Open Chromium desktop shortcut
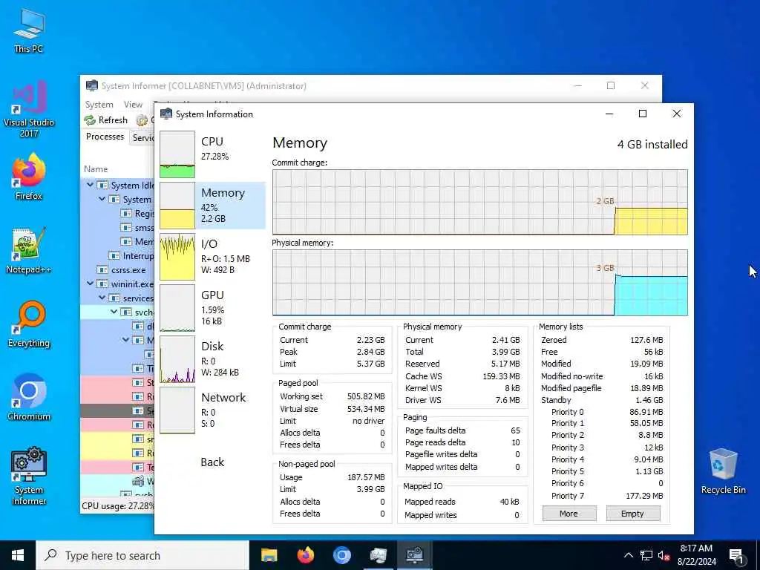The height and width of the screenshot is (570, 760). pos(29,398)
